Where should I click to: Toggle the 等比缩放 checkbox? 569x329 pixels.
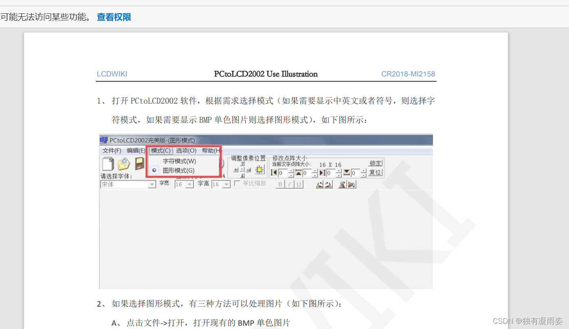click(237, 183)
